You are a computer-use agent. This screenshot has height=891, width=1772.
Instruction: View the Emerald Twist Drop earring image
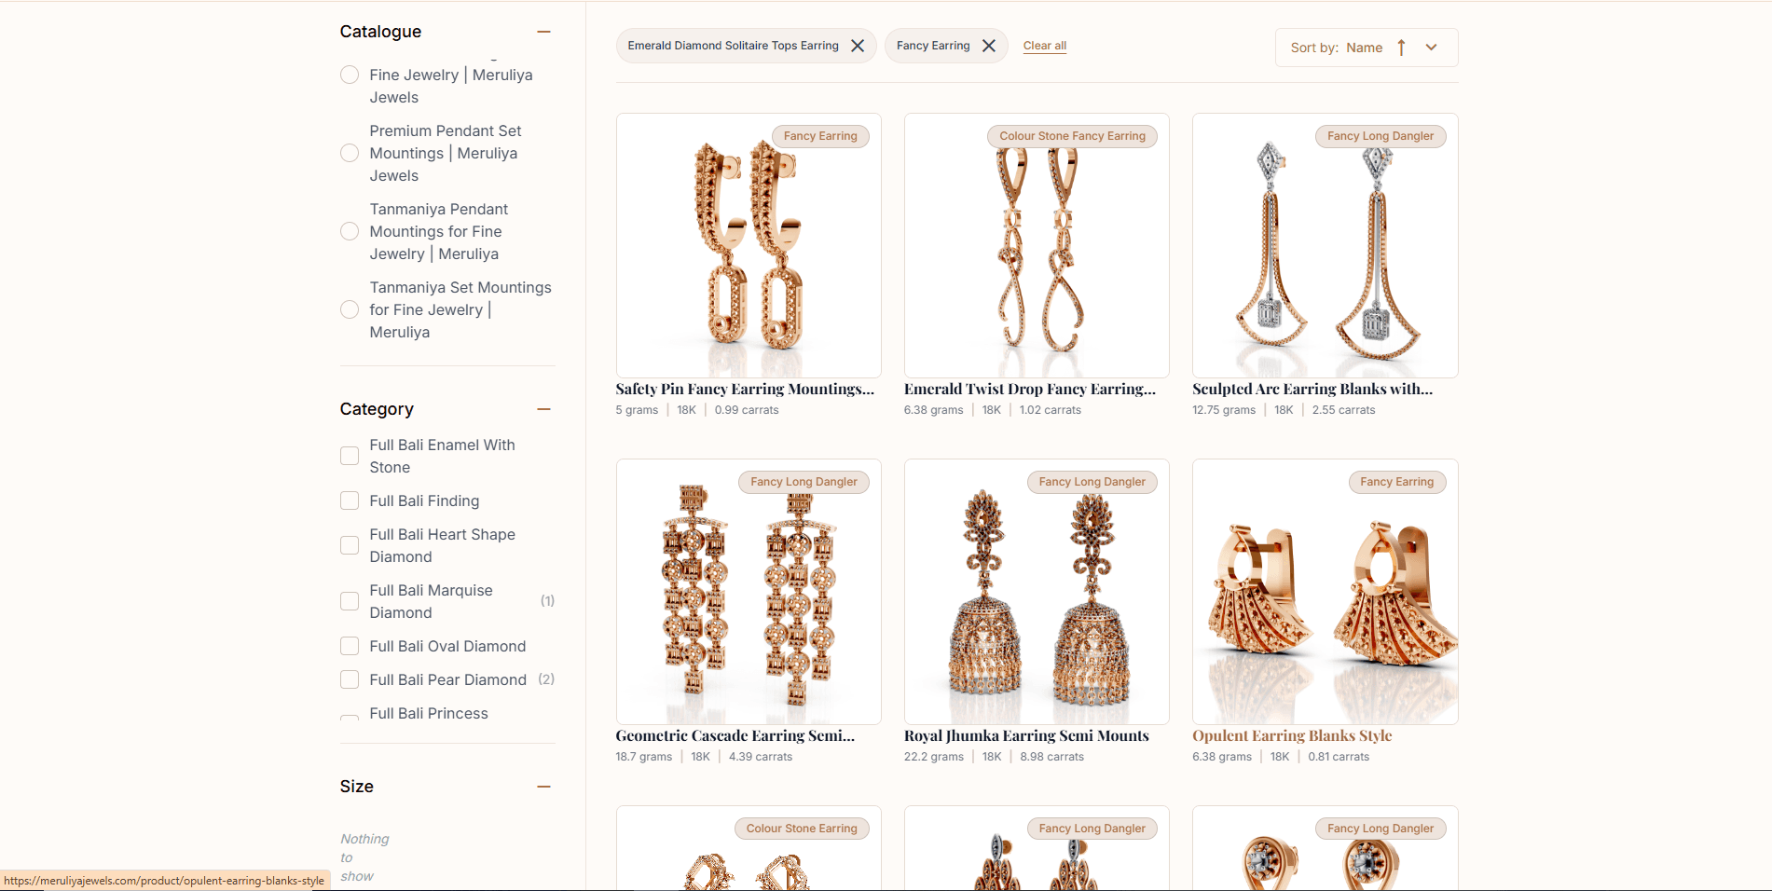[1037, 246]
